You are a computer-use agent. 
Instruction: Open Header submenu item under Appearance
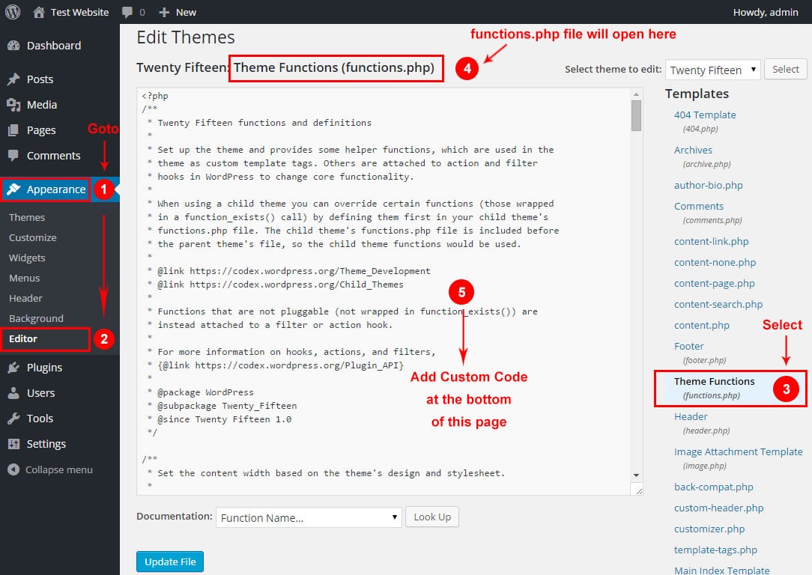point(25,298)
